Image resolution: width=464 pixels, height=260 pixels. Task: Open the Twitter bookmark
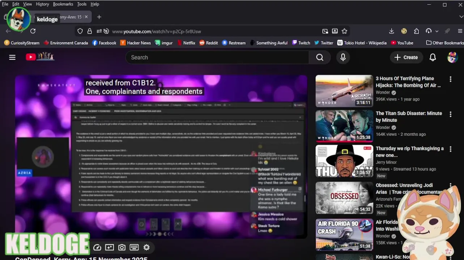point(324,43)
